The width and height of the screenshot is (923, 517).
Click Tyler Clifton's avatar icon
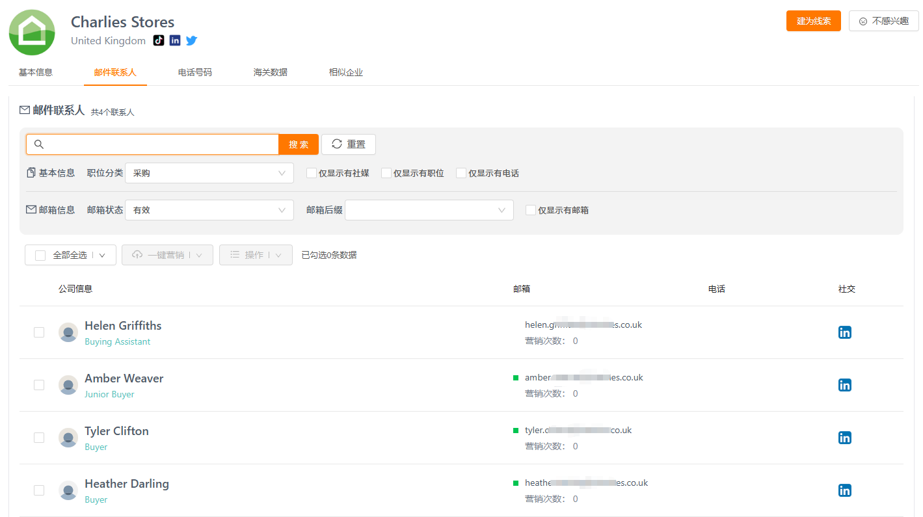(68, 438)
